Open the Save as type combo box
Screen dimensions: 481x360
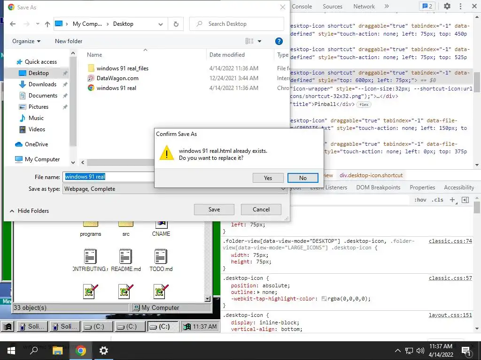click(x=175, y=189)
